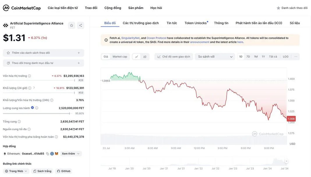Switch to Biểu đồ tab

(x=110, y=23)
